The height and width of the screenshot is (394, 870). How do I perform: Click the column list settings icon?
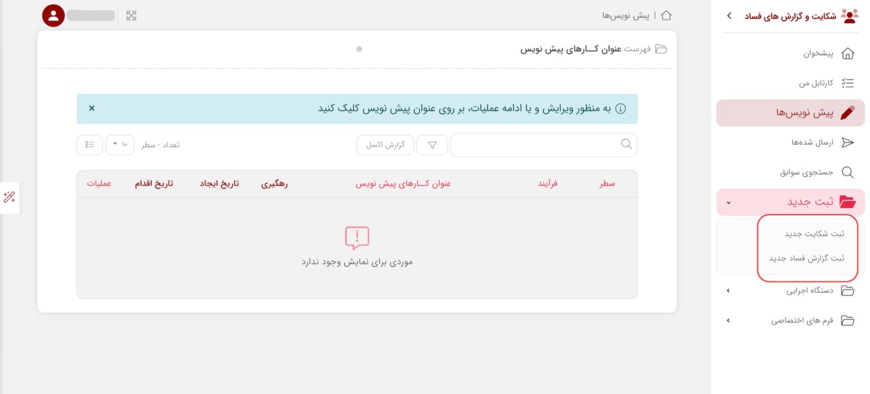click(89, 145)
